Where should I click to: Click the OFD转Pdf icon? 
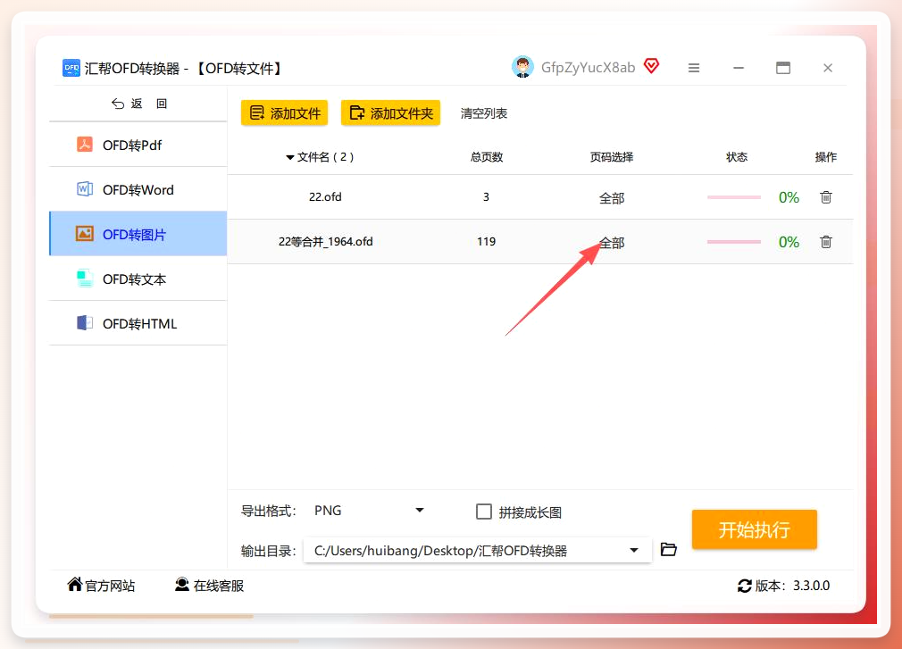coord(85,144)
